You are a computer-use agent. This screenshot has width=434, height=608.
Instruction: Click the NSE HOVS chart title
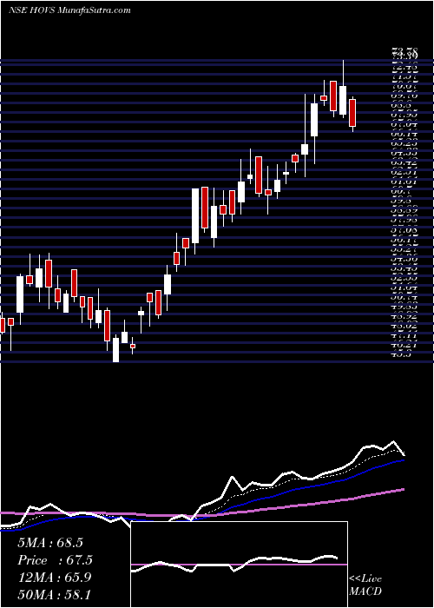click(69, 10)
